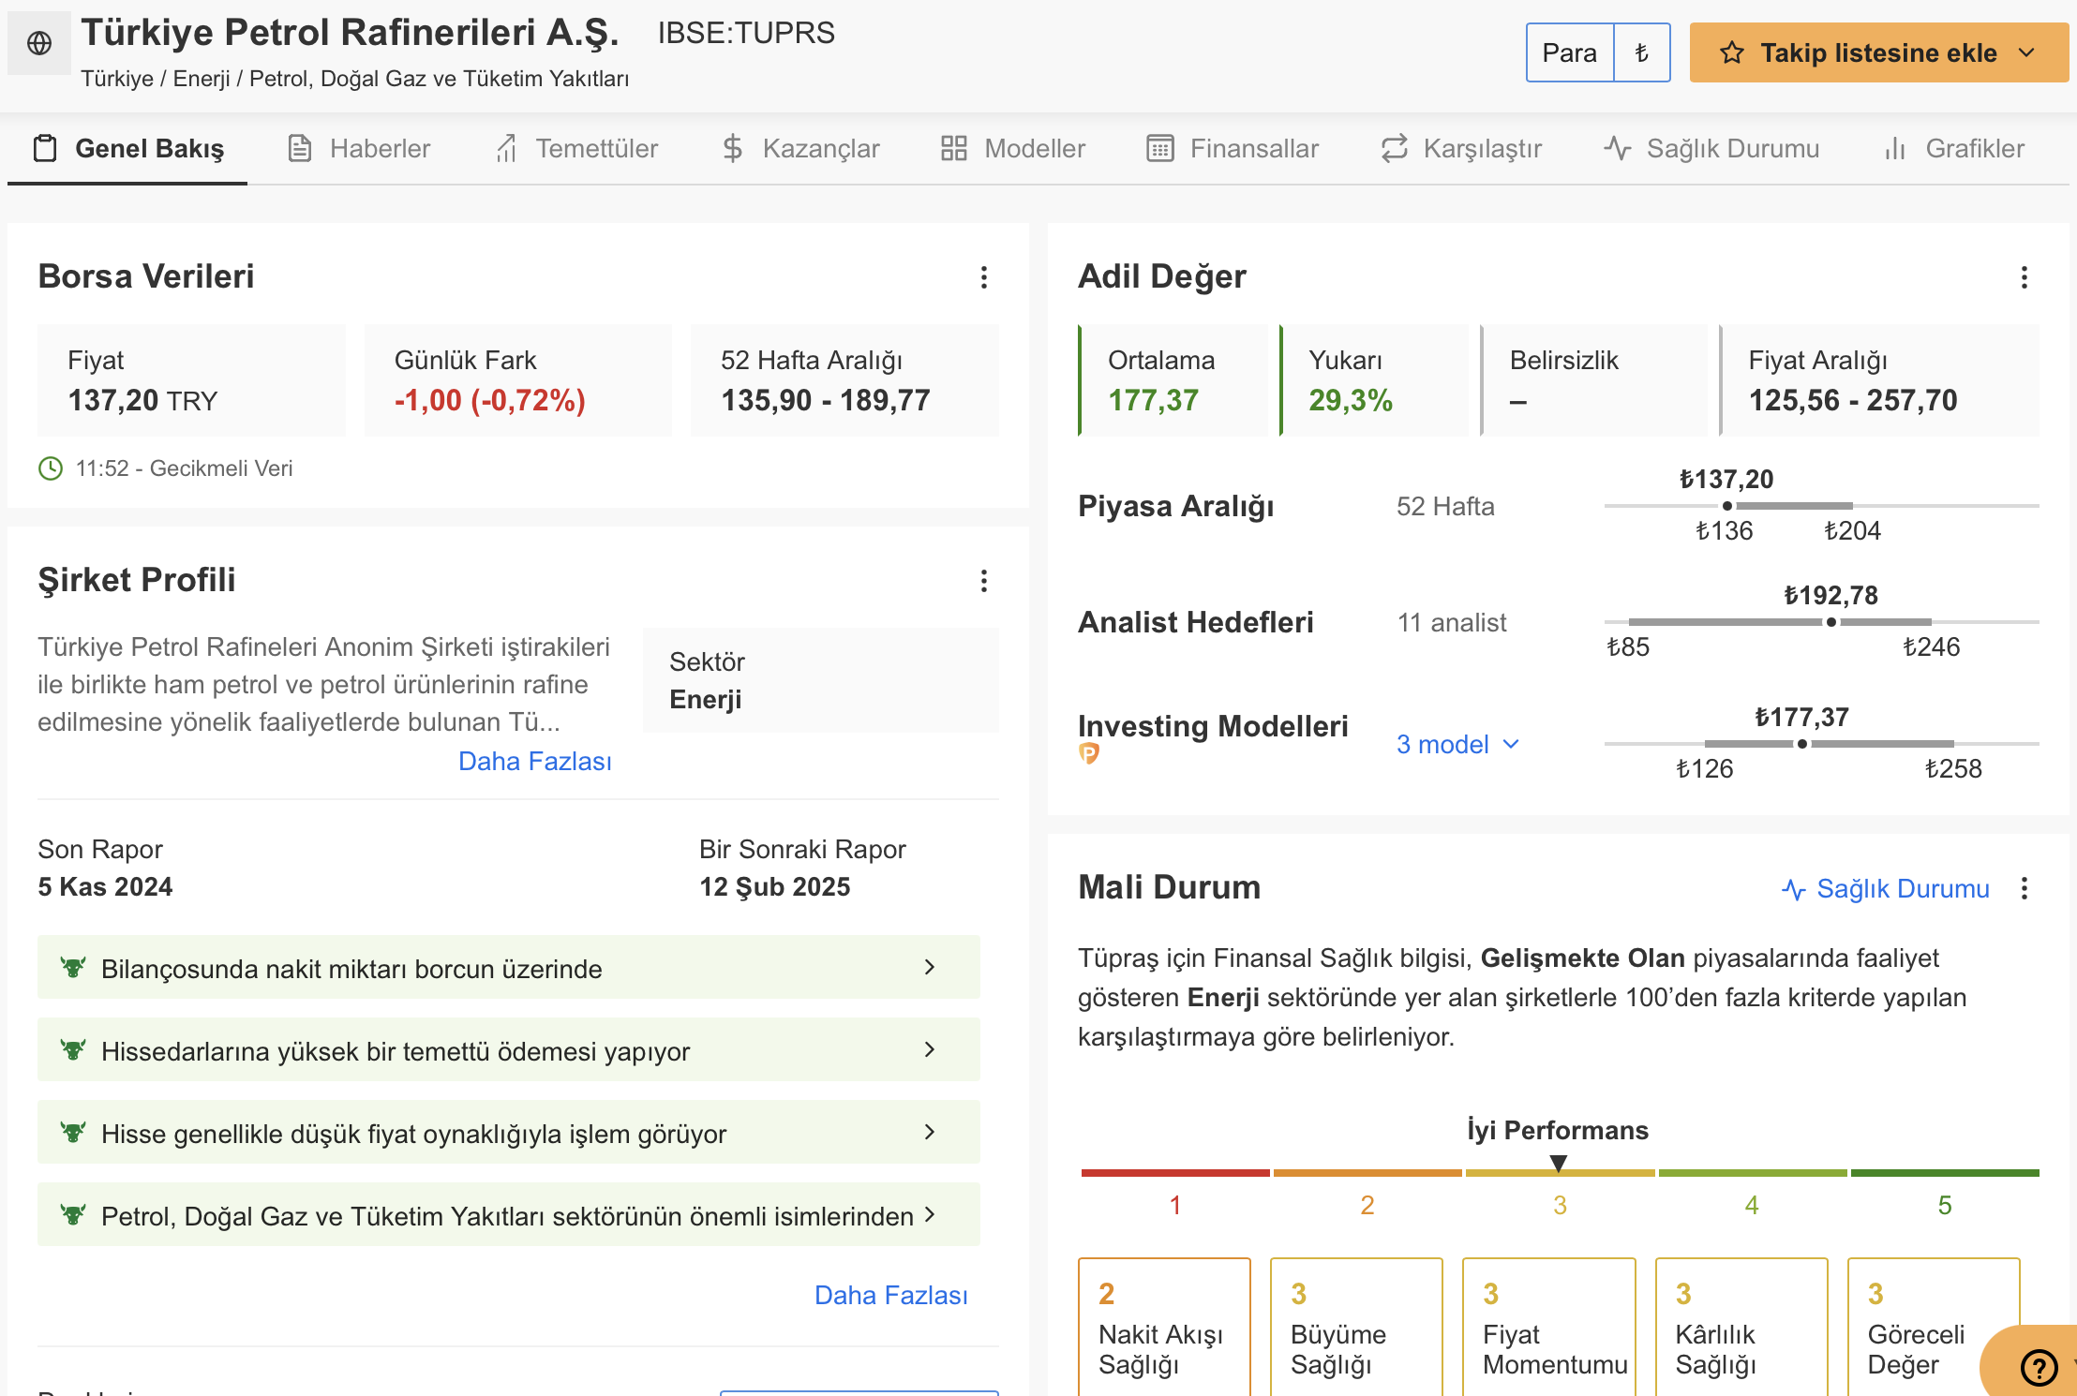Switch to the Finansallar tab
Screen dimensions: 2077x1396
[x=1233, y=148]
